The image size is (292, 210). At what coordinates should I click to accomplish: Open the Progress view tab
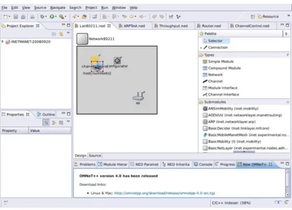point(225,165)
